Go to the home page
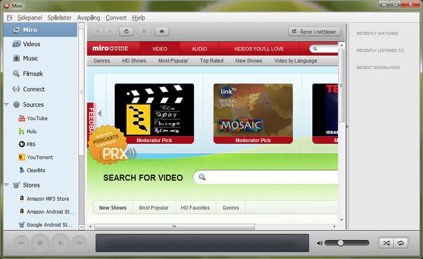423x259 pixels. pos(162,32)
